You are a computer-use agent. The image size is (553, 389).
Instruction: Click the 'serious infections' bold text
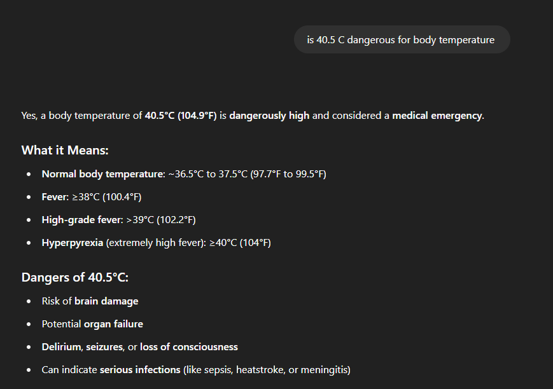[x=140, y=370]
